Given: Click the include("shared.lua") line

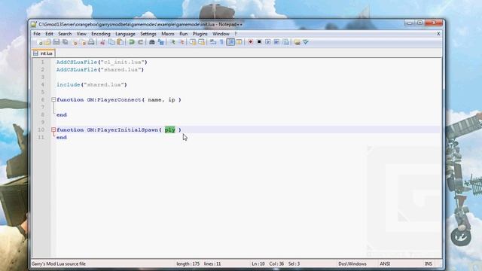Looking at the screenshot, I should click(x=92, y=84).
